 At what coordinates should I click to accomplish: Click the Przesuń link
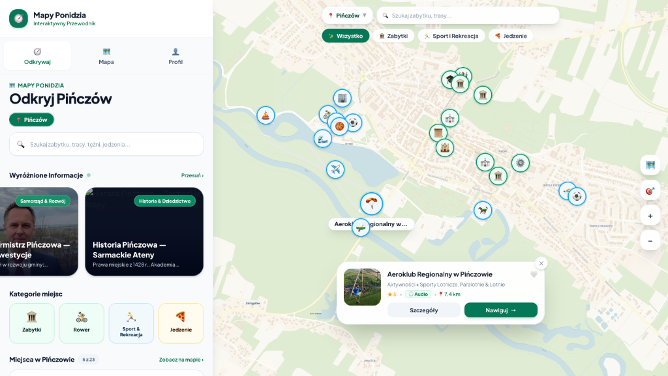192,175
